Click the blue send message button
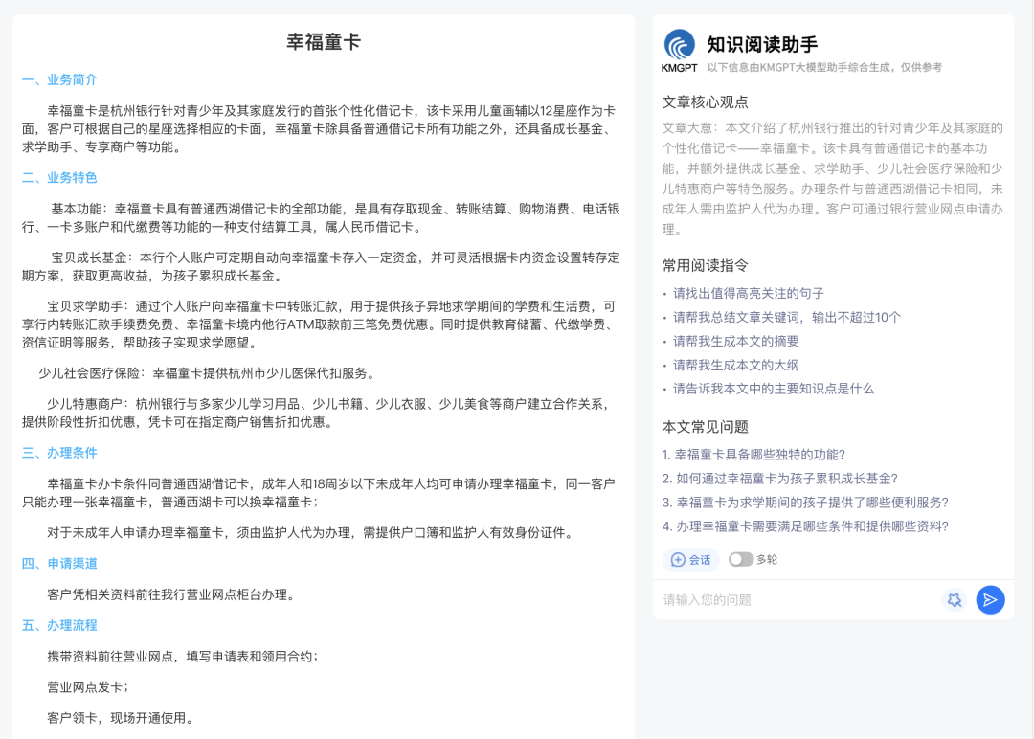This screenshot has height=739, width=1034. click(x=990, y=599)
